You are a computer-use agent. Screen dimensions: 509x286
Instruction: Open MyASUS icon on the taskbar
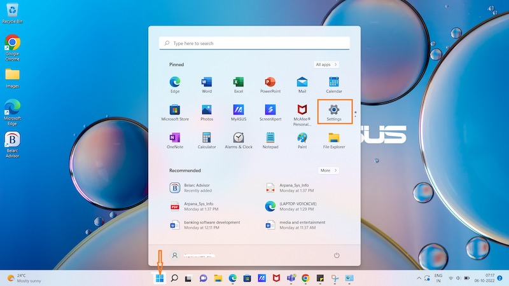[x=261, y=278]
